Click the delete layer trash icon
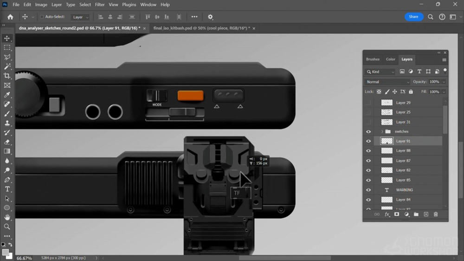Image resolution: width=464 pixels, height=261 pixels. (x=436, y=214)
